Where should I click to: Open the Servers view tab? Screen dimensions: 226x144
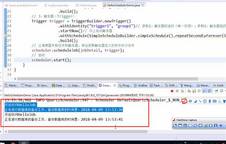click(43, 85)
